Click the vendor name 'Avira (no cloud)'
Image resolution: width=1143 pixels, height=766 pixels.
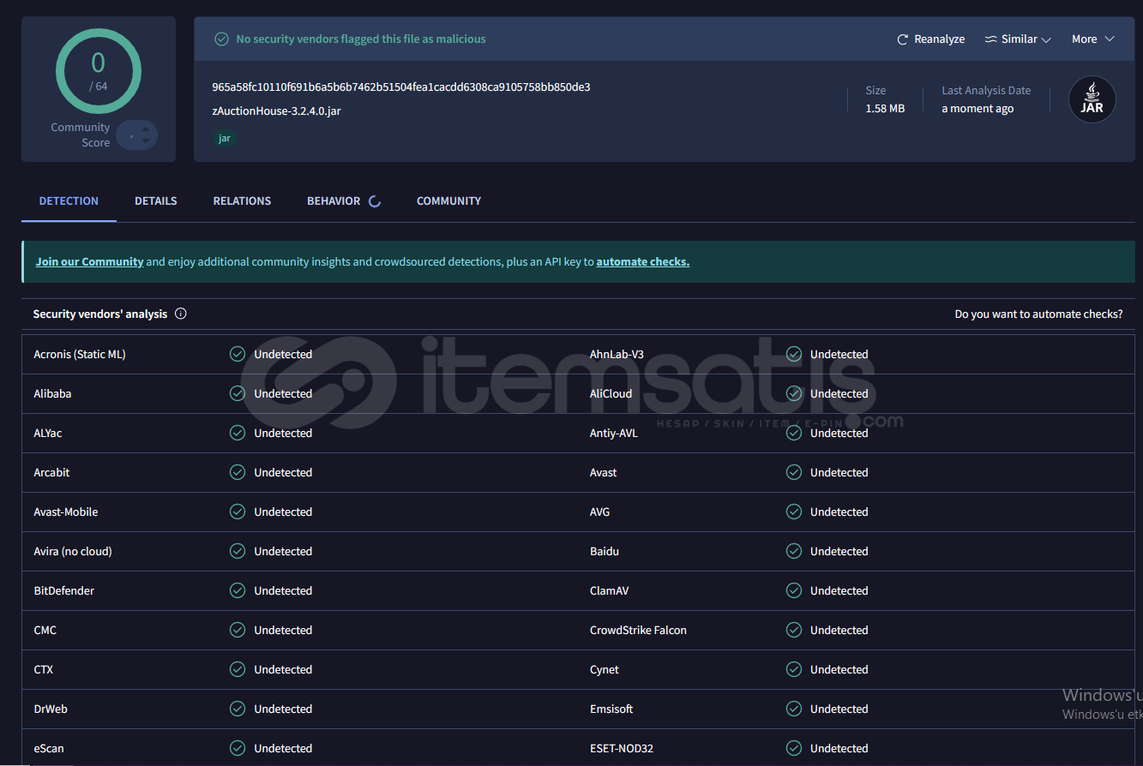point(73,551)
